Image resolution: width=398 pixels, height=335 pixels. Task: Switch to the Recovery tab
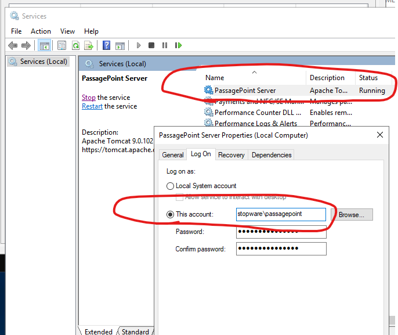pos(231,155)
